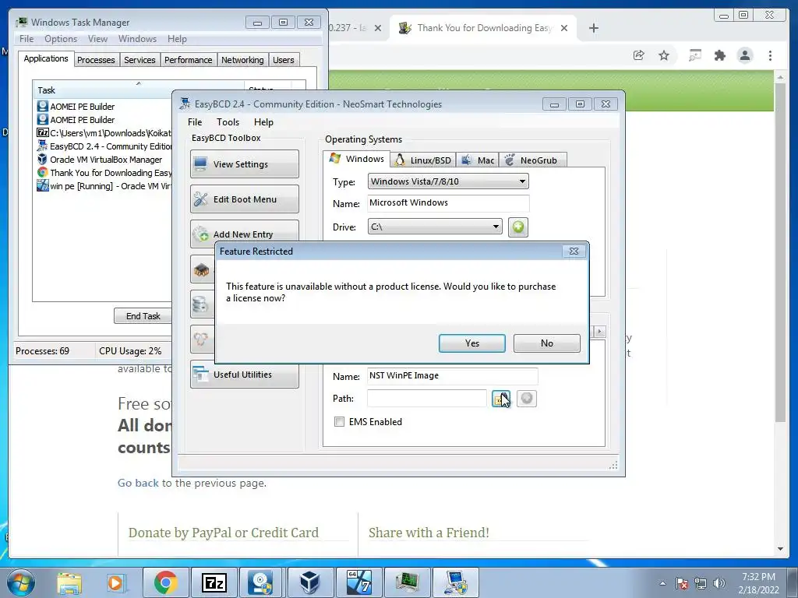Switch to Task Manager taskbar icon
The width and height of the screenshot is (798, 598).
[x=407, y=583]
